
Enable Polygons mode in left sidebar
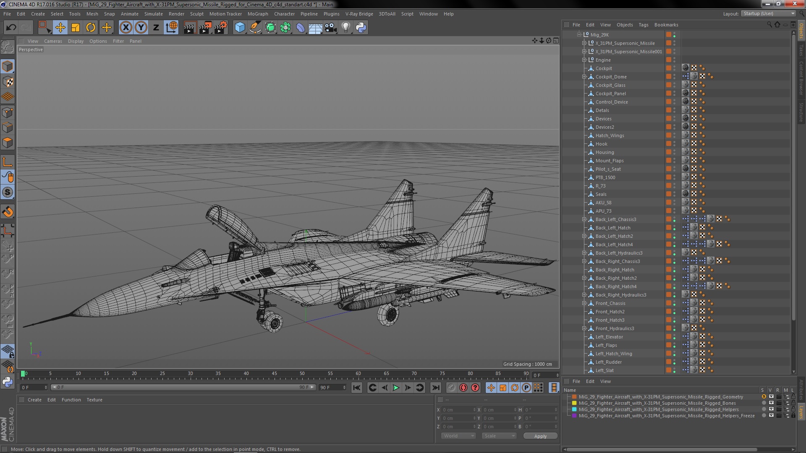click(x=8, y=143)
